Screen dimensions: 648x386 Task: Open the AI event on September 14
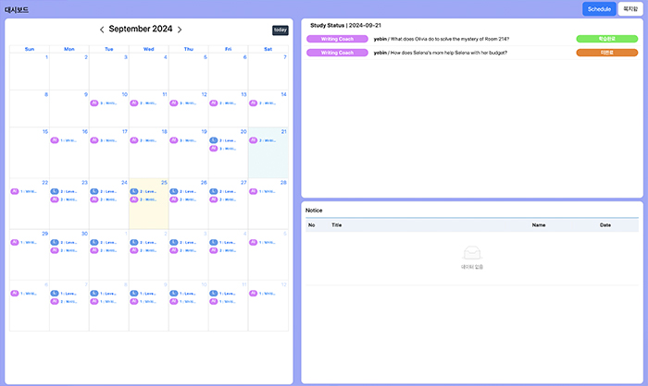253,103
